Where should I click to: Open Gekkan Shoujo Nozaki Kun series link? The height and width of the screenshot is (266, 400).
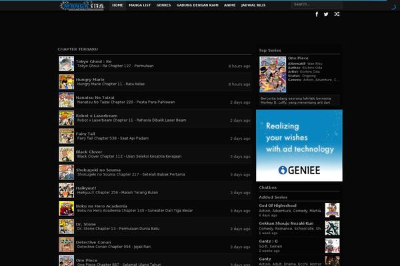(x=286, y=223)
